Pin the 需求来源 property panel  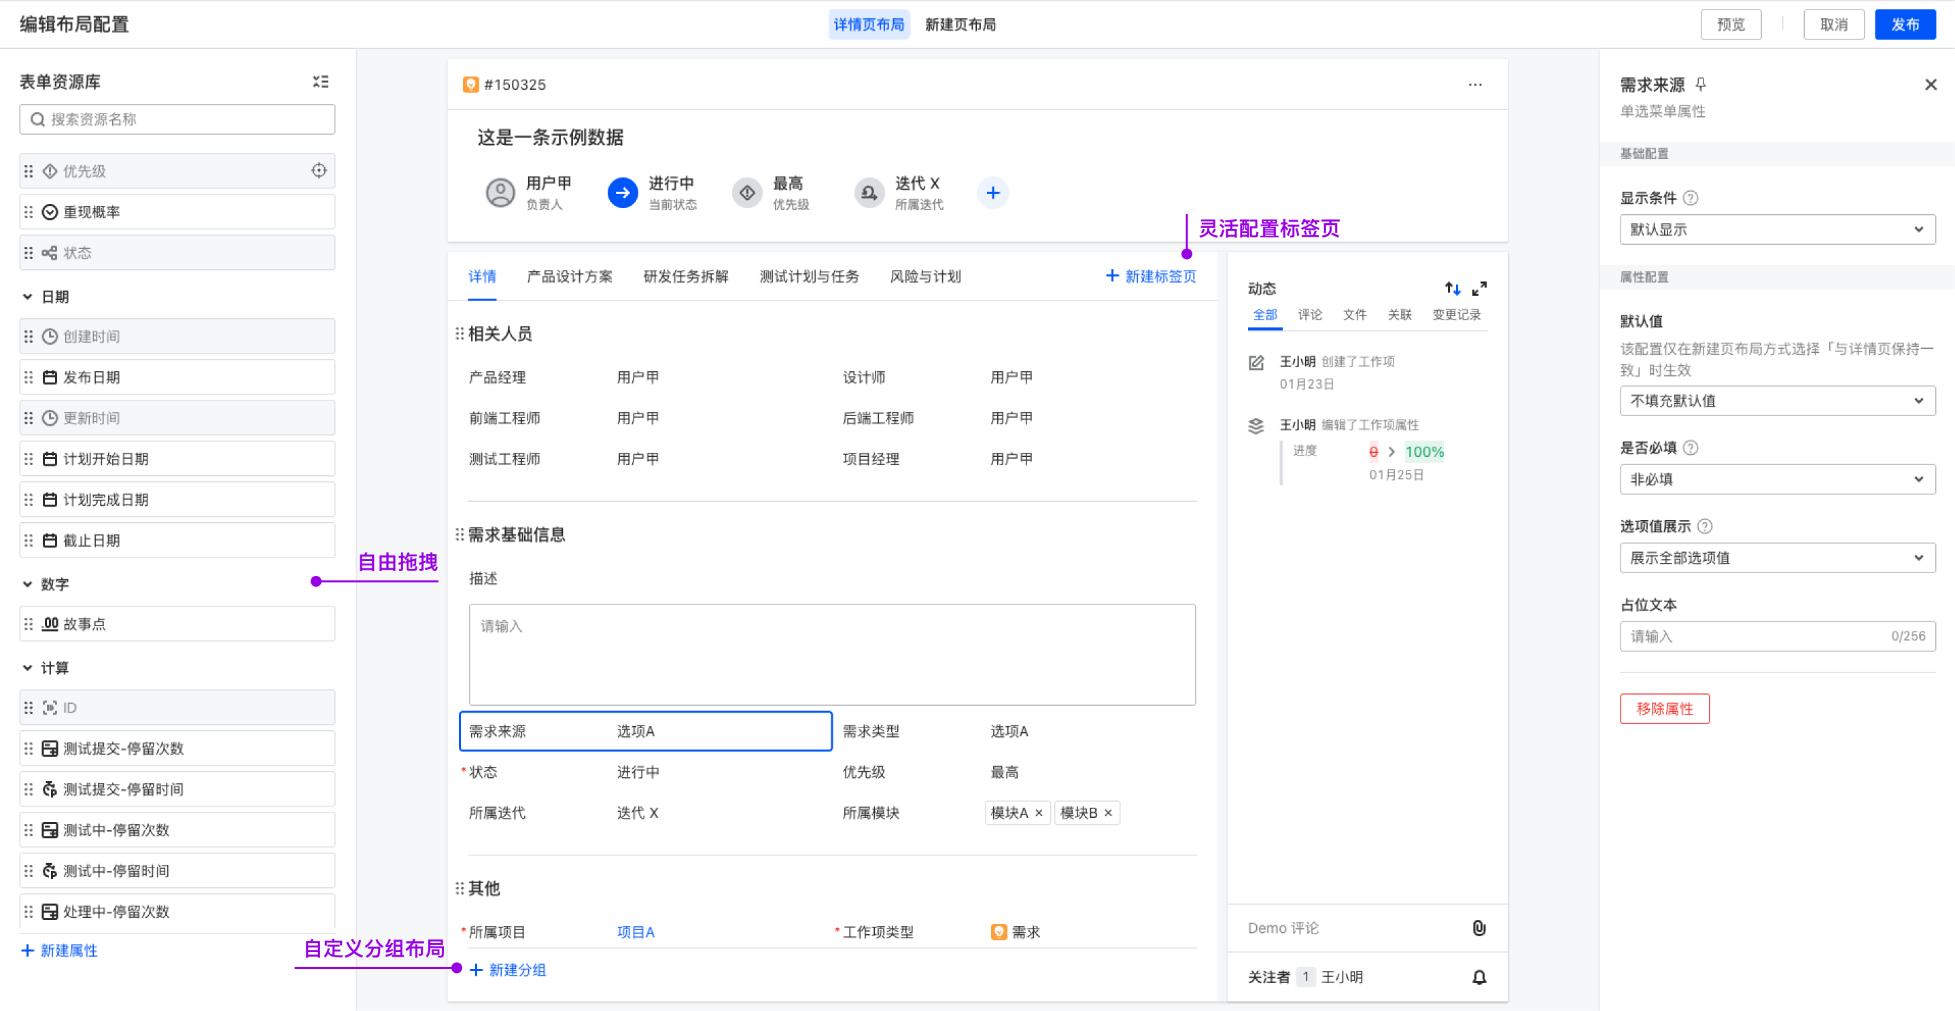[1701, 84]
